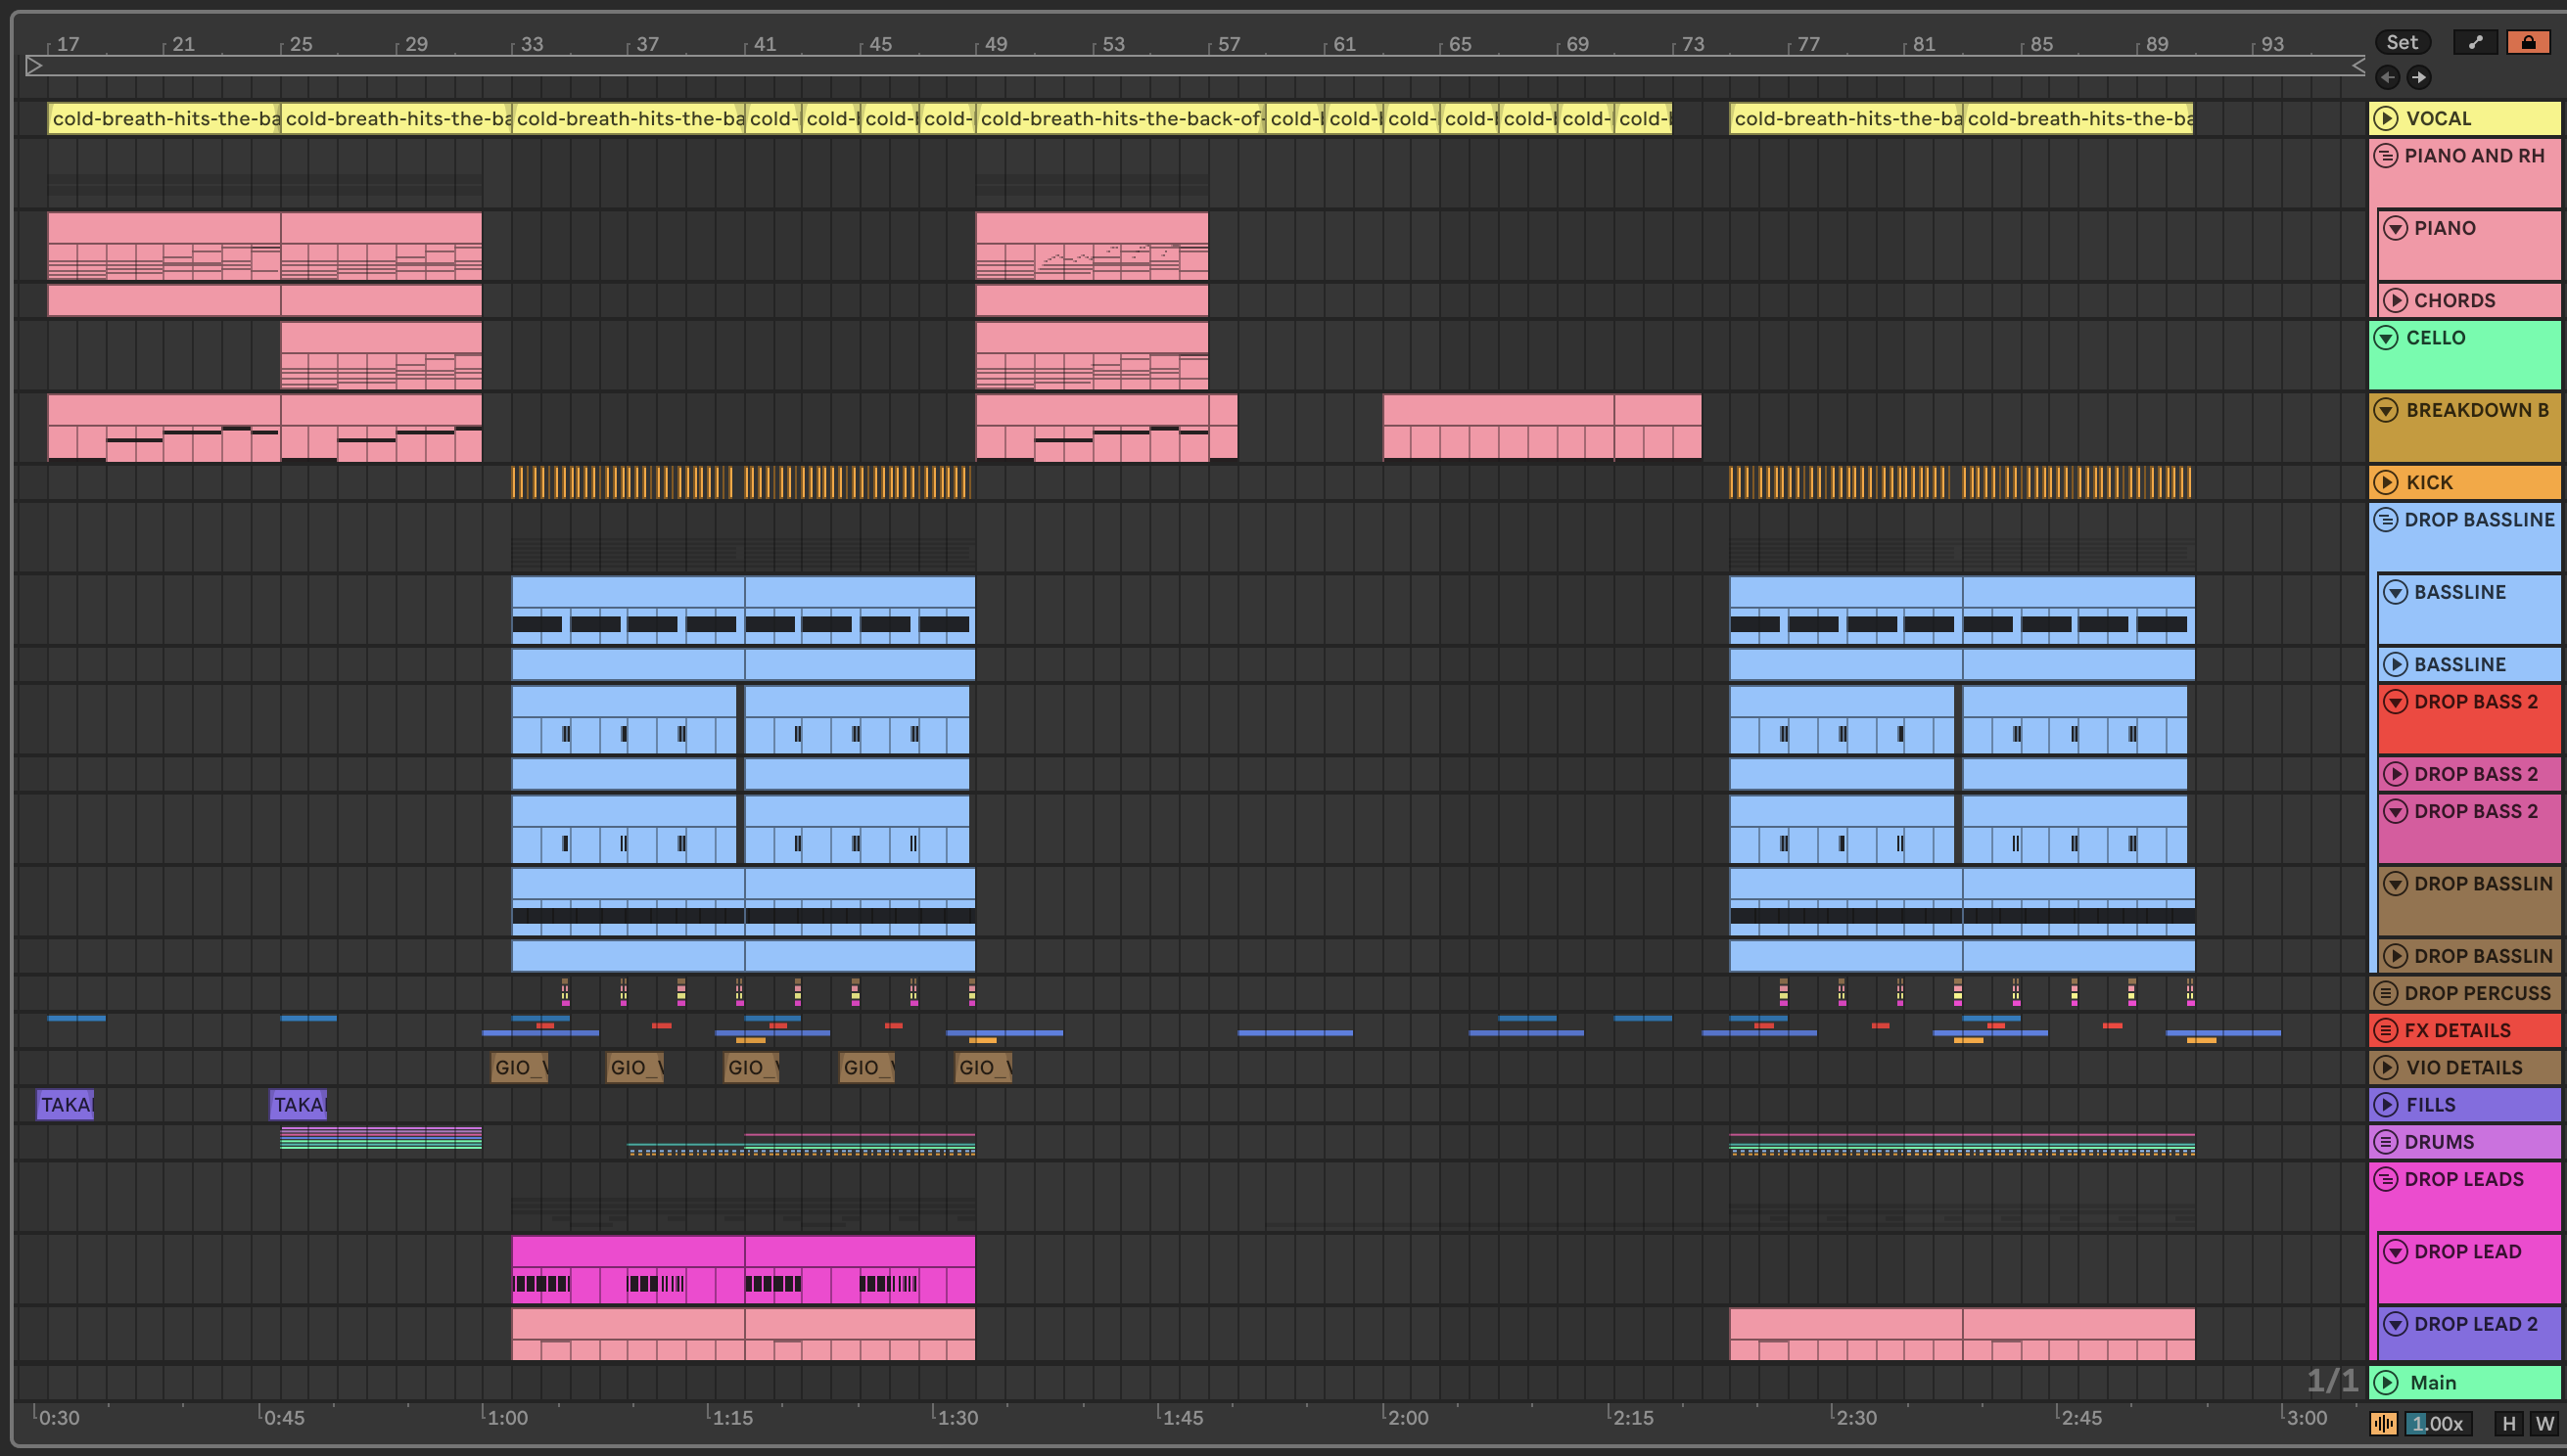The height and width of the screenshot is (1456, 2567).
Task: Collapse the PIANO track arrow
Action: click(x=2395, y=228)
